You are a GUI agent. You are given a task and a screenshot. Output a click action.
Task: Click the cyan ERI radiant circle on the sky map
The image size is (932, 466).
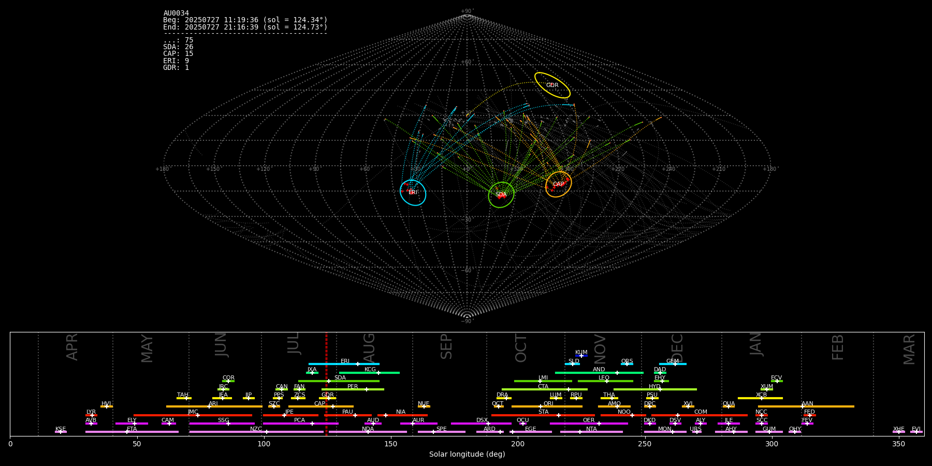pyautogui.click(x=413, y=193)
